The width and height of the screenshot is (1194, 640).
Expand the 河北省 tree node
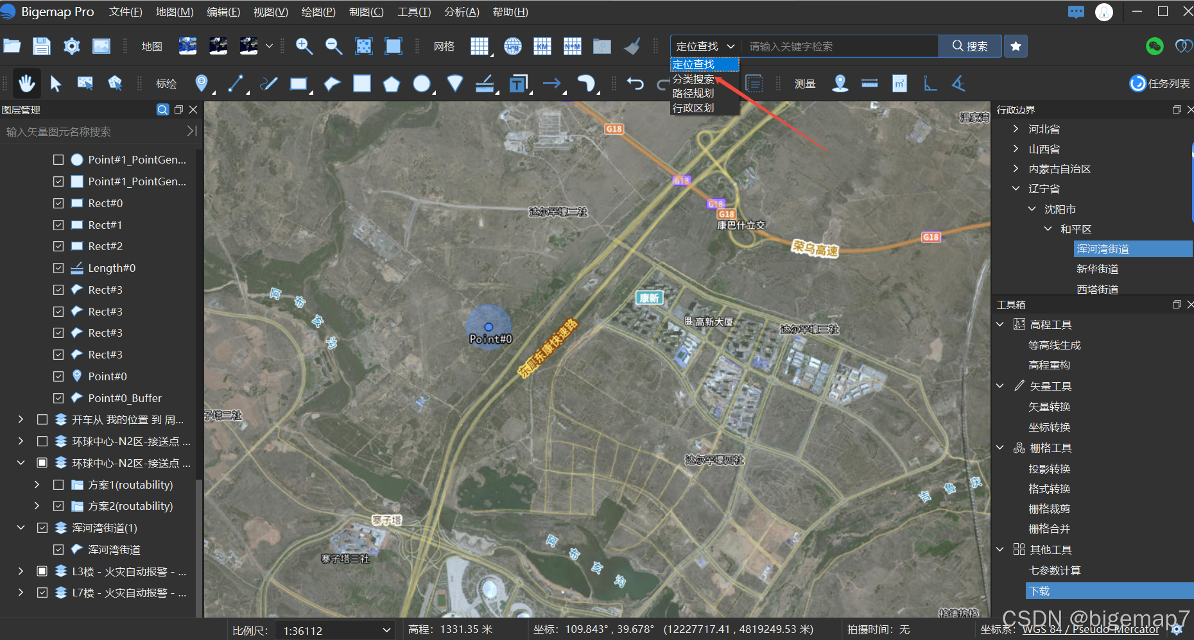point(1016,129)
